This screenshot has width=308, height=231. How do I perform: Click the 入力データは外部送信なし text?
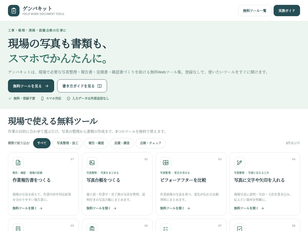(91, 98)
